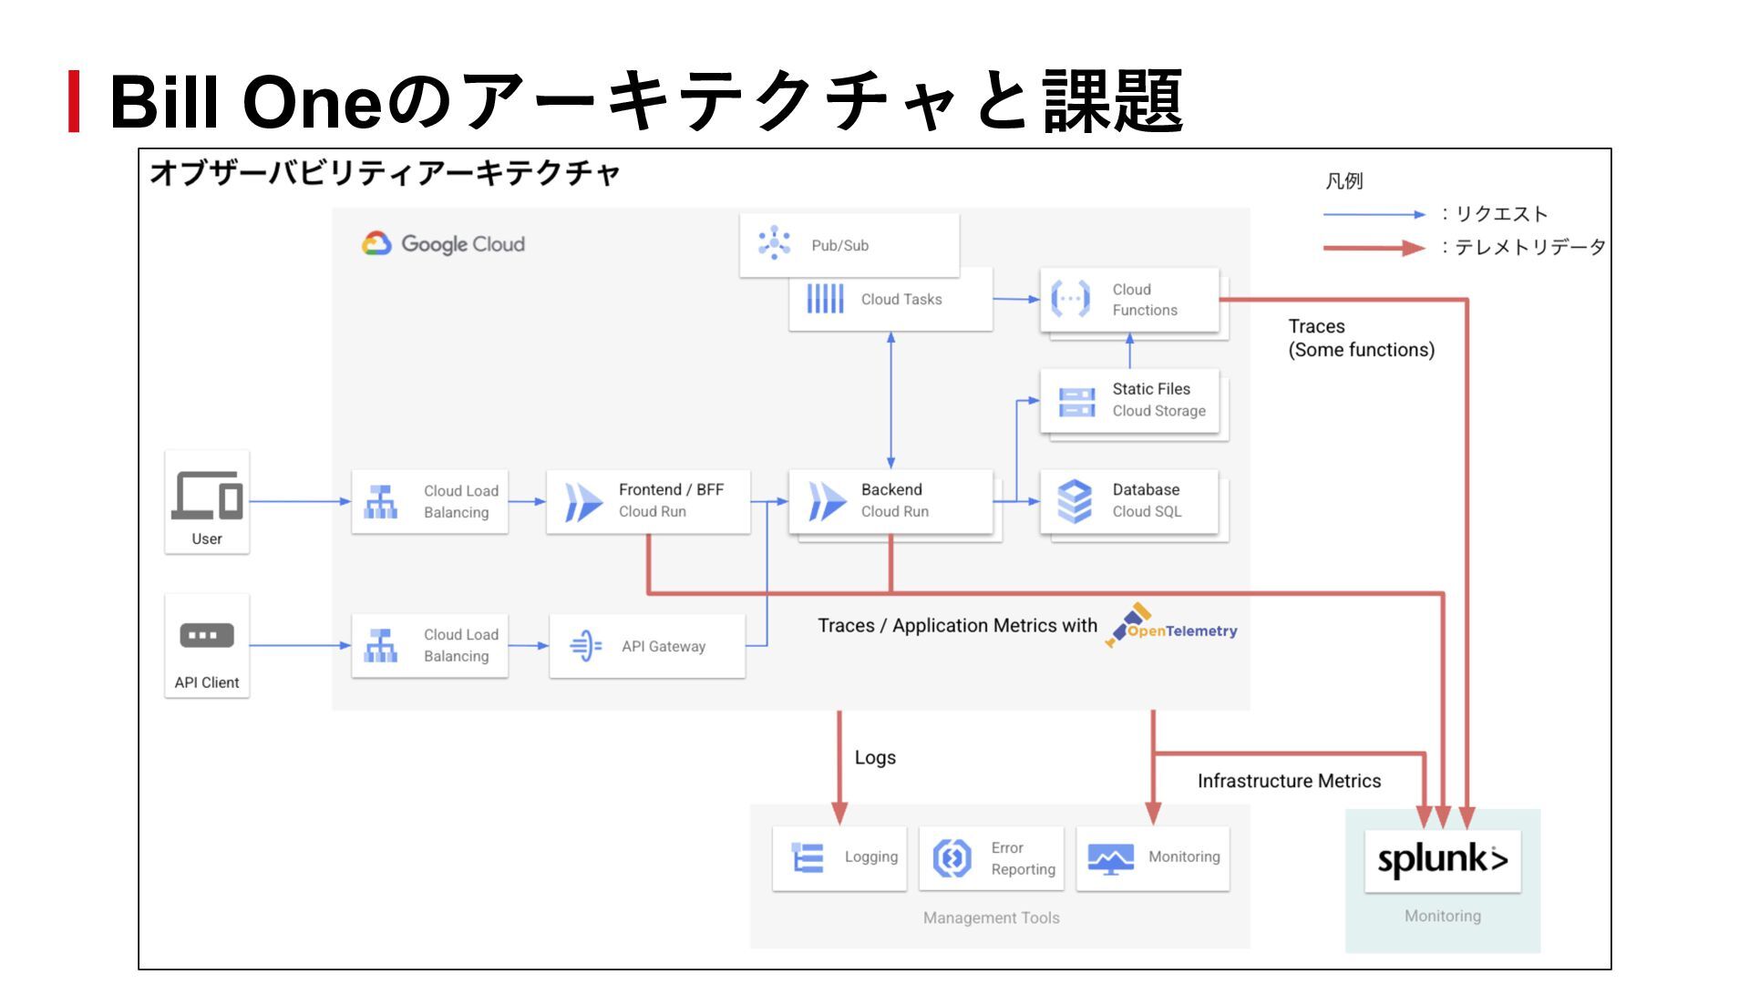
Task: Select the Static Files label
Action: tap(1151, 389)
